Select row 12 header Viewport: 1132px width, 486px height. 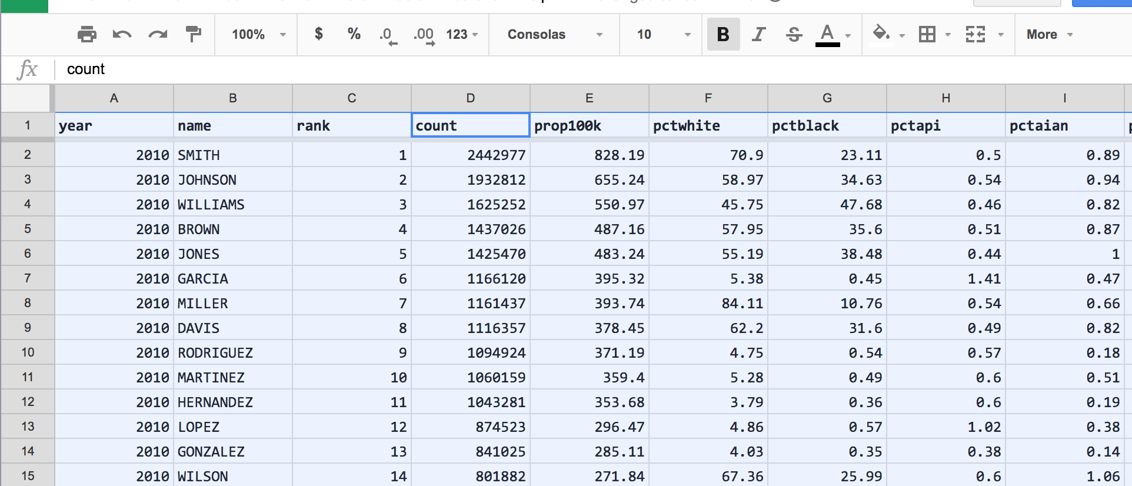(x=28, y=402)
